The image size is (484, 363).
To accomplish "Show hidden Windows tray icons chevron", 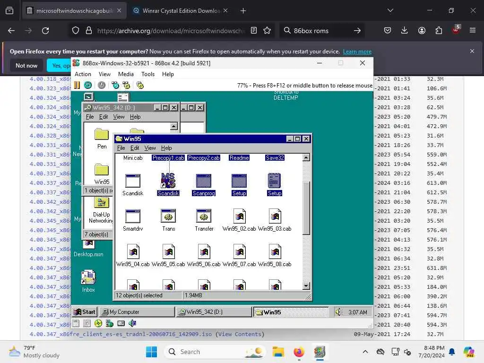I will [x=365, y=352].
